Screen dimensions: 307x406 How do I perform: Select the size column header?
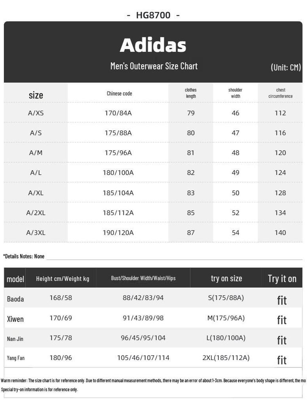(36, 95)
